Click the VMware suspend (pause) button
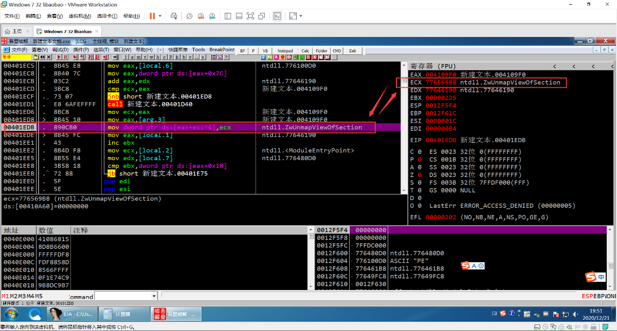 [152, 16]
